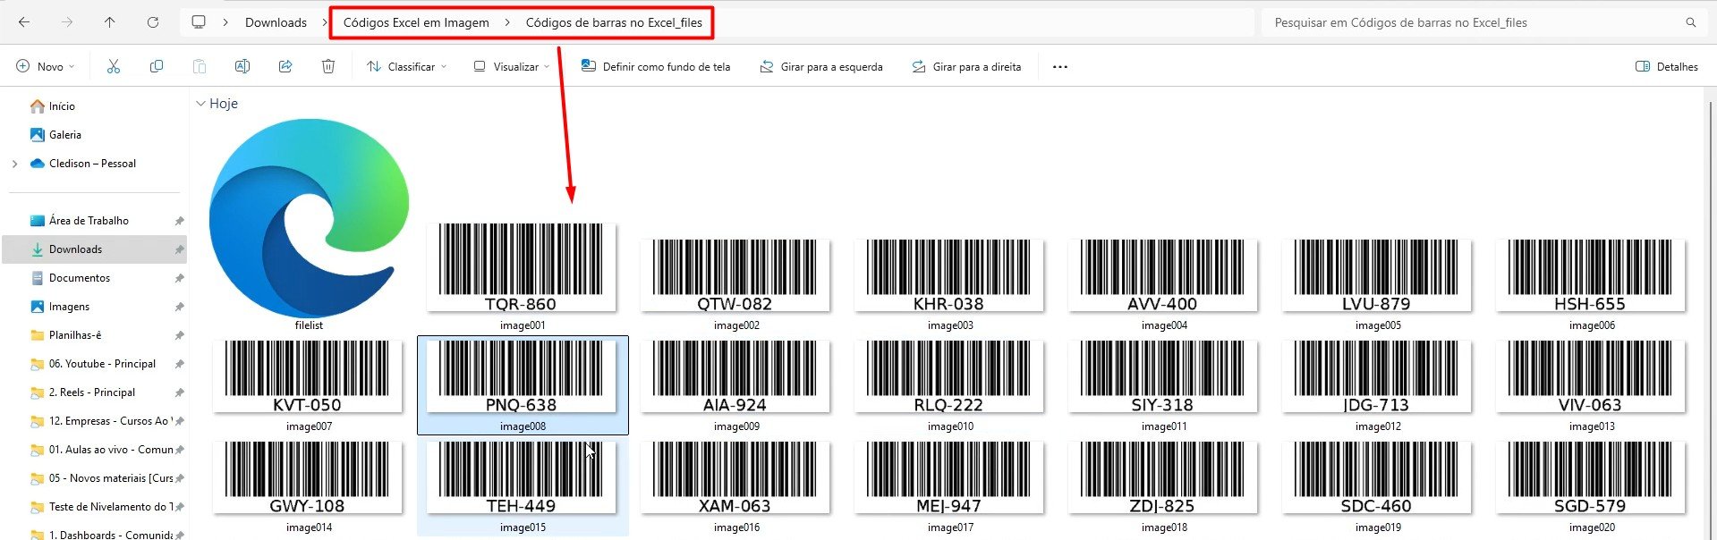Screen dimensions: 1717x540
Task: Click Códigos de barras no Excel_files breadcrumb
Action: click(614, 22)
